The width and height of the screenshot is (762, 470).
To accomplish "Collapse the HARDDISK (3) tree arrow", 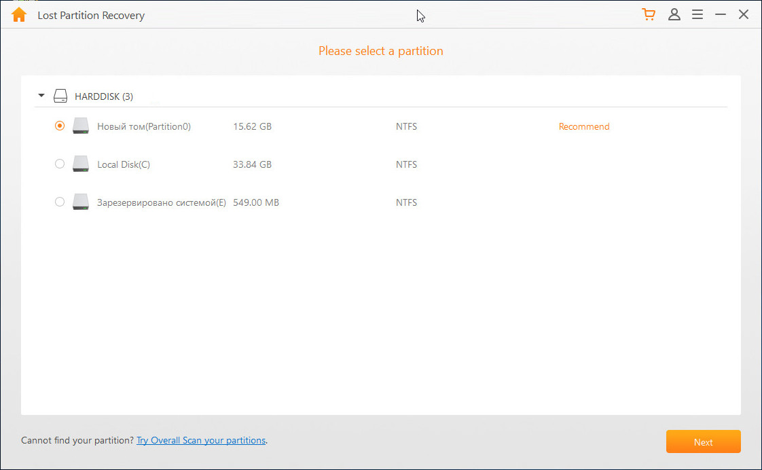I will point(41,96).
